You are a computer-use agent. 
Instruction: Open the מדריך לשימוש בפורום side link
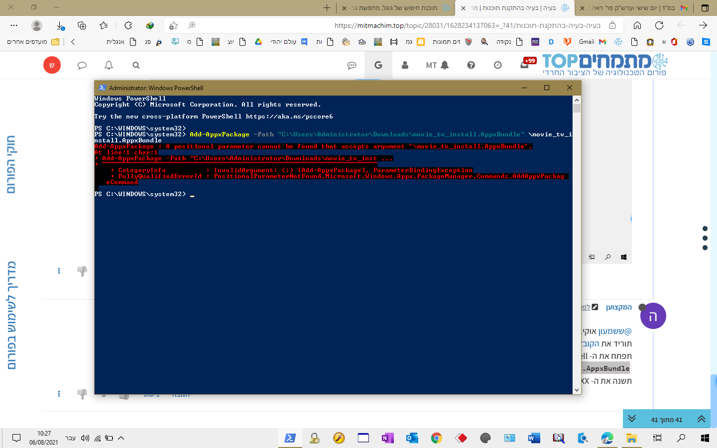click(11, 315)
